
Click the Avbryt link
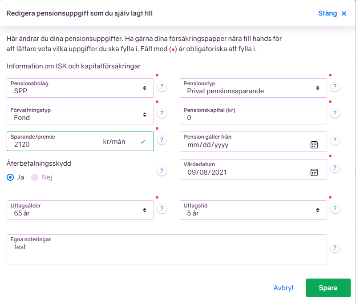pos(283,288)
